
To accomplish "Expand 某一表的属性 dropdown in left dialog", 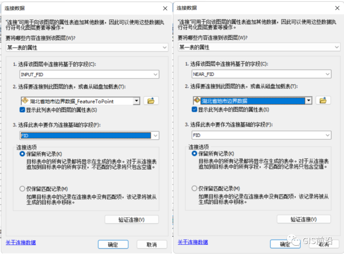I will [x=165, y=47].
